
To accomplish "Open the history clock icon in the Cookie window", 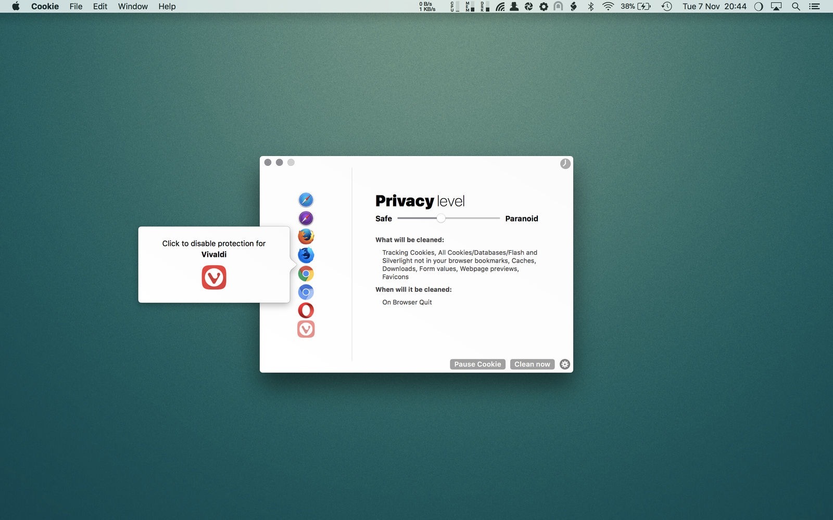I will [x=565, y=164].
